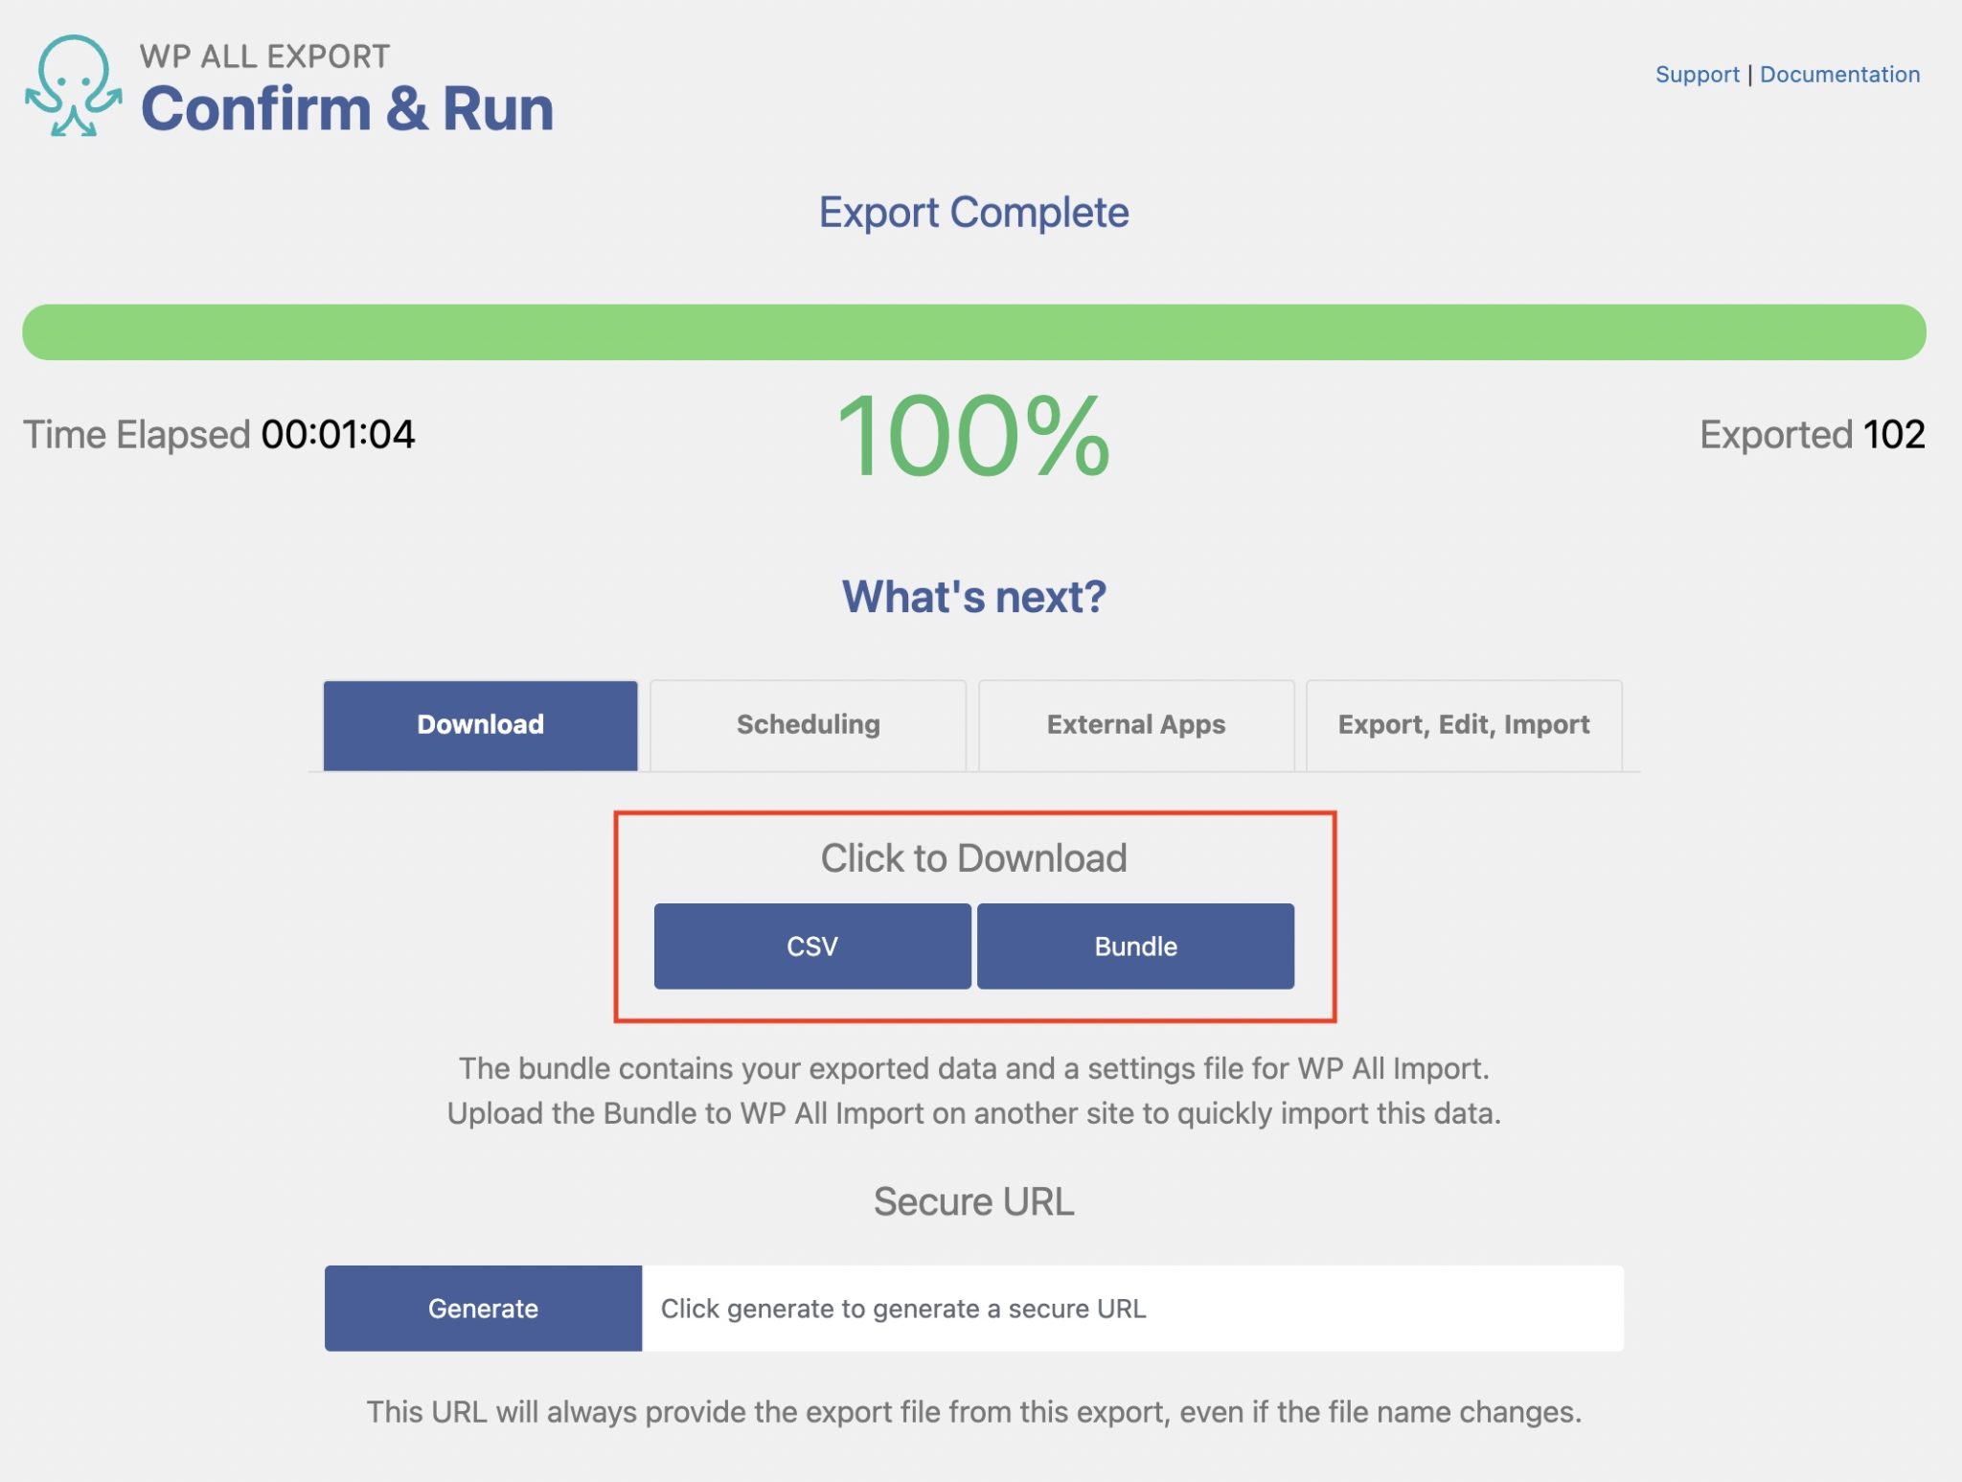Open the Support link
1962x1482 pixels.
coord(1697,75)
